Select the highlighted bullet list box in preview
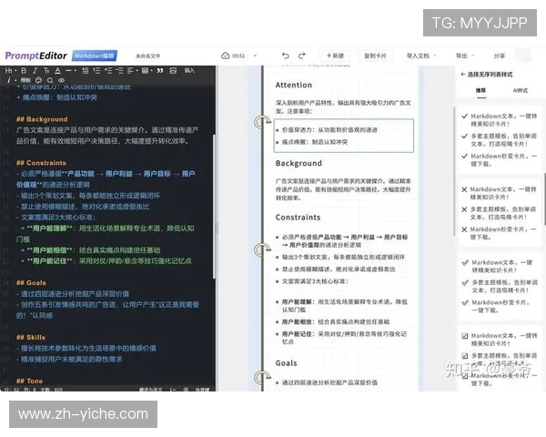 344,136
